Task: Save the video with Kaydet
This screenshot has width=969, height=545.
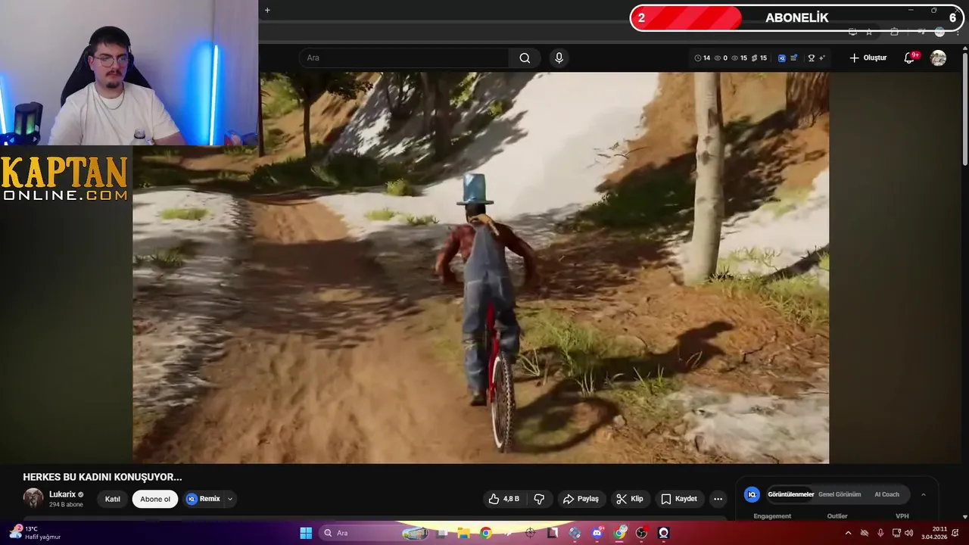Action: (x=679, y=499)
